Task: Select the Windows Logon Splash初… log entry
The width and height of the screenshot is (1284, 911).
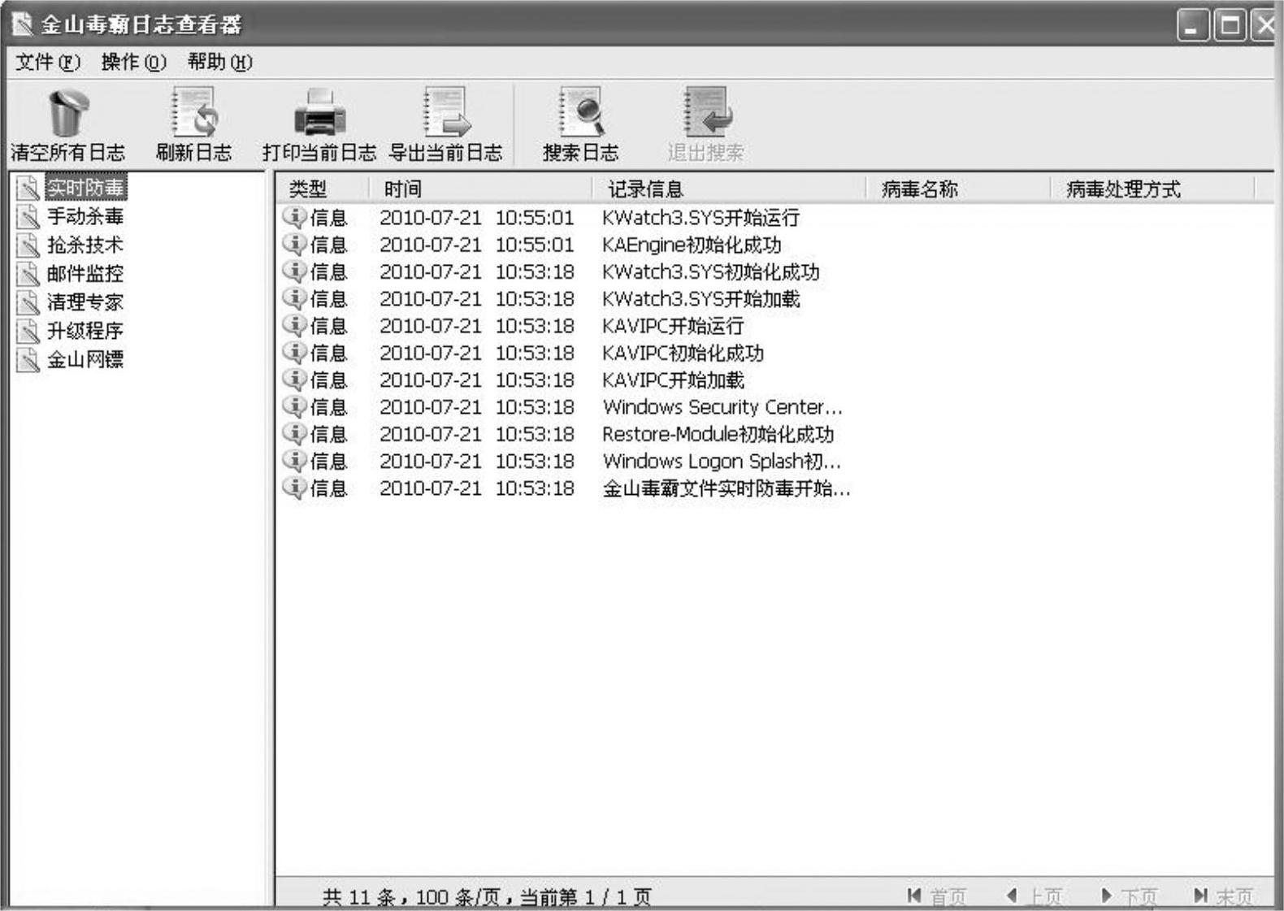Action: click(x=722, y=461)
